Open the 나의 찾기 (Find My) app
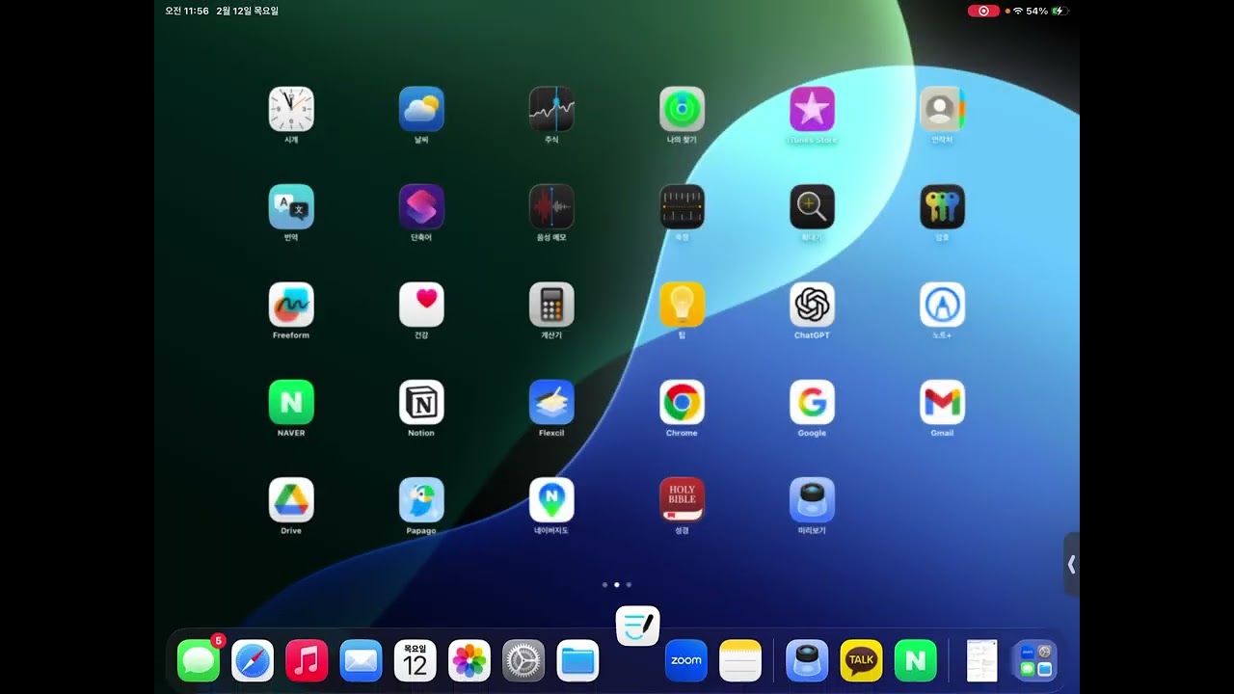This screenshot has height=694, width=1234. (x=682, y=109)
